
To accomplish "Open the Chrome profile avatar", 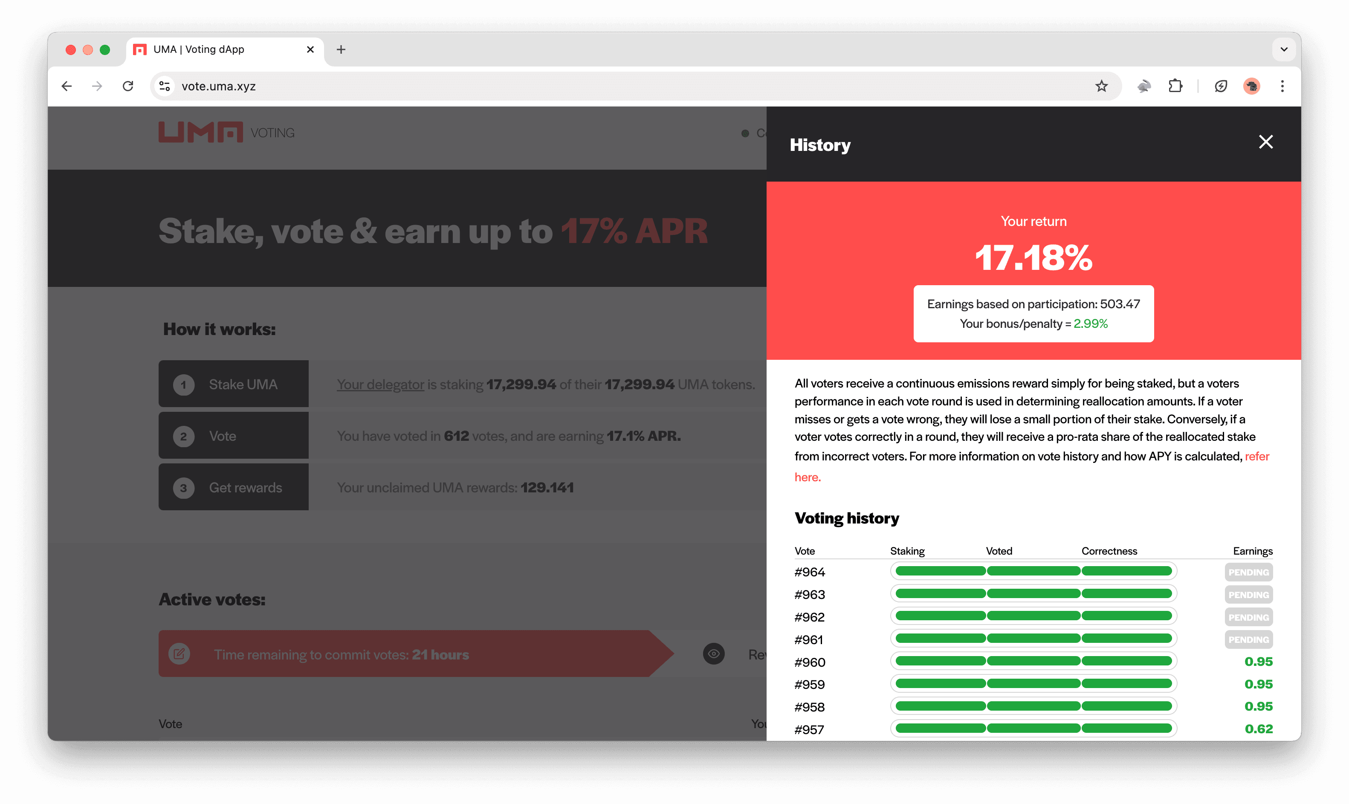I will tap(1251, 86).
